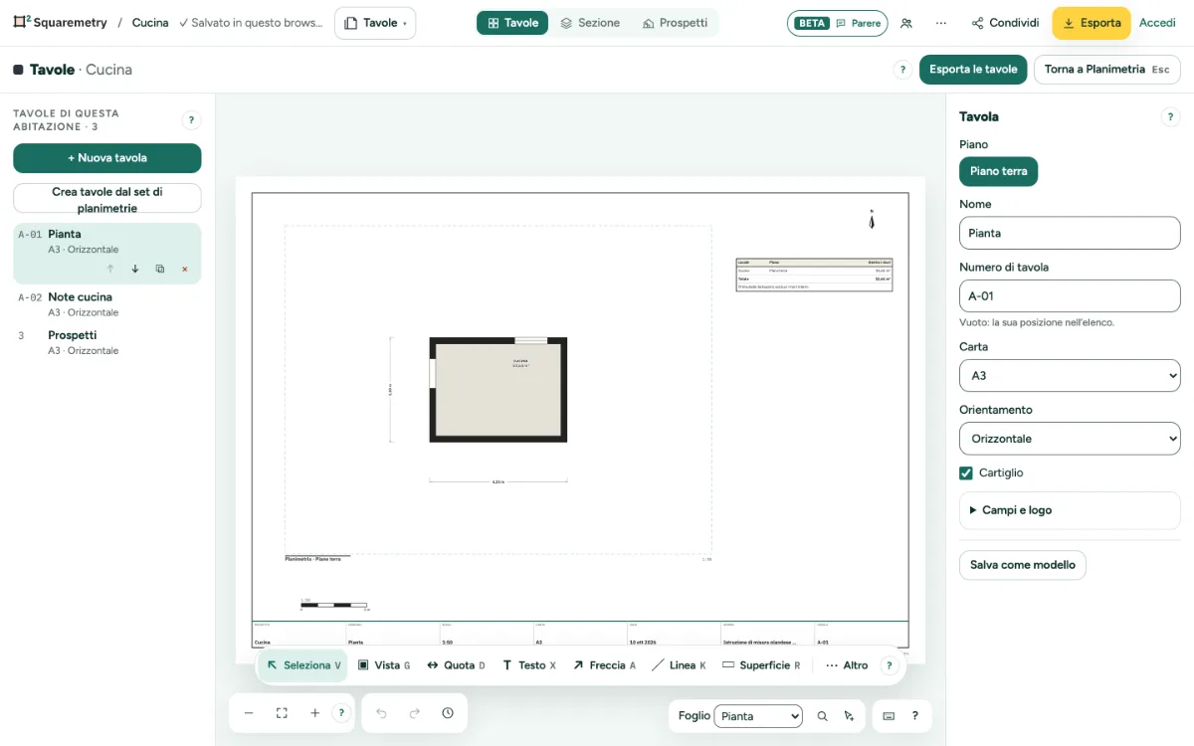Pick the Testo text tool
The height and width of the screenshot is (746, 1194).
tap(529, 665)
